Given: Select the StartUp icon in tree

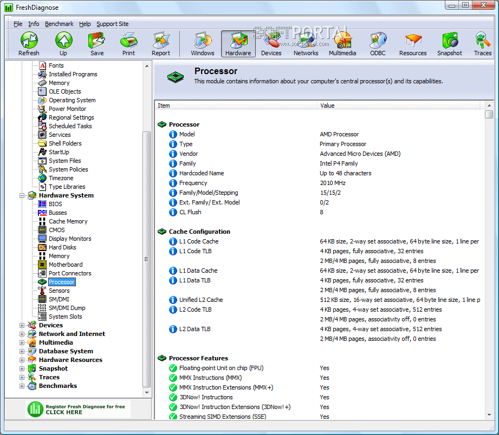Looking at the screenshot, I should (42, 152).
